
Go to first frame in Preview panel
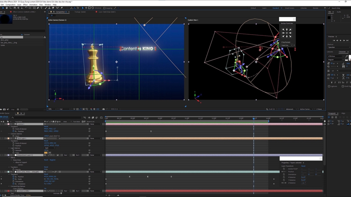[x=334, y=40]
